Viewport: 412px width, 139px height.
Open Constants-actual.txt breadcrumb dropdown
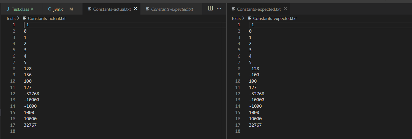tap(47, 18)
